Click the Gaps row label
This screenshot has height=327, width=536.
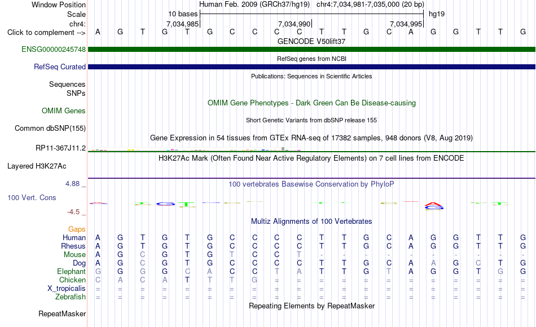tap(77, 229)
